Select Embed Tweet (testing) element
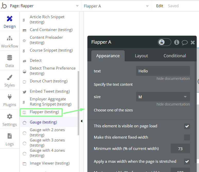 coord(49,91)
